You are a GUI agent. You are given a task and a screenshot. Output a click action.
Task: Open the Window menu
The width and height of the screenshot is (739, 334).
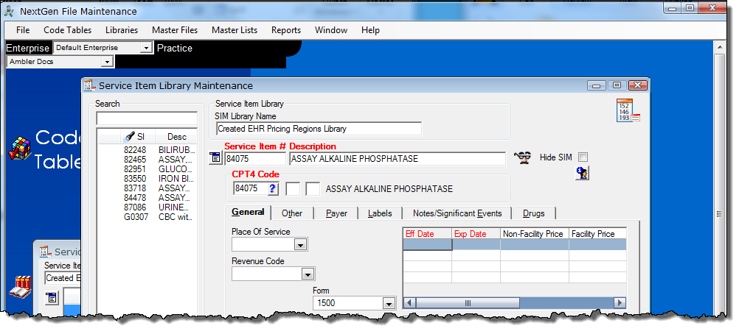[331, 30]
